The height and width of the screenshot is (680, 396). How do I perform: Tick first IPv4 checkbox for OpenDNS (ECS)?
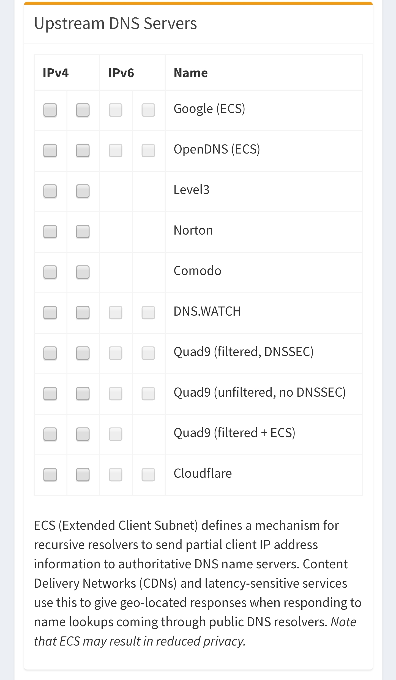(50, 150)
